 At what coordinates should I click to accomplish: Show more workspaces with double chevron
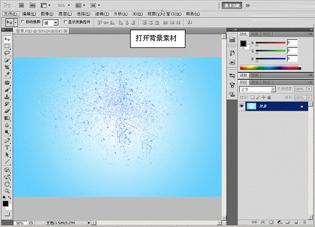pyautogui.click(x=248, y=6)
